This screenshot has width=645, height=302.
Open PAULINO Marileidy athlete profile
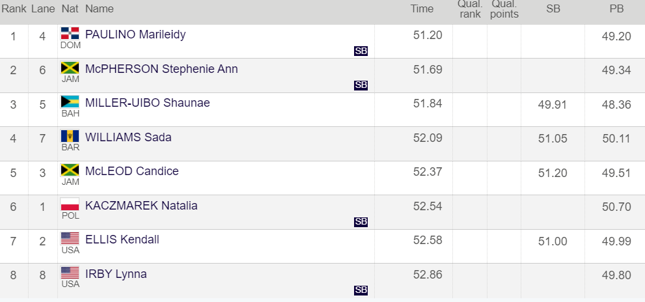coord(135,34)
